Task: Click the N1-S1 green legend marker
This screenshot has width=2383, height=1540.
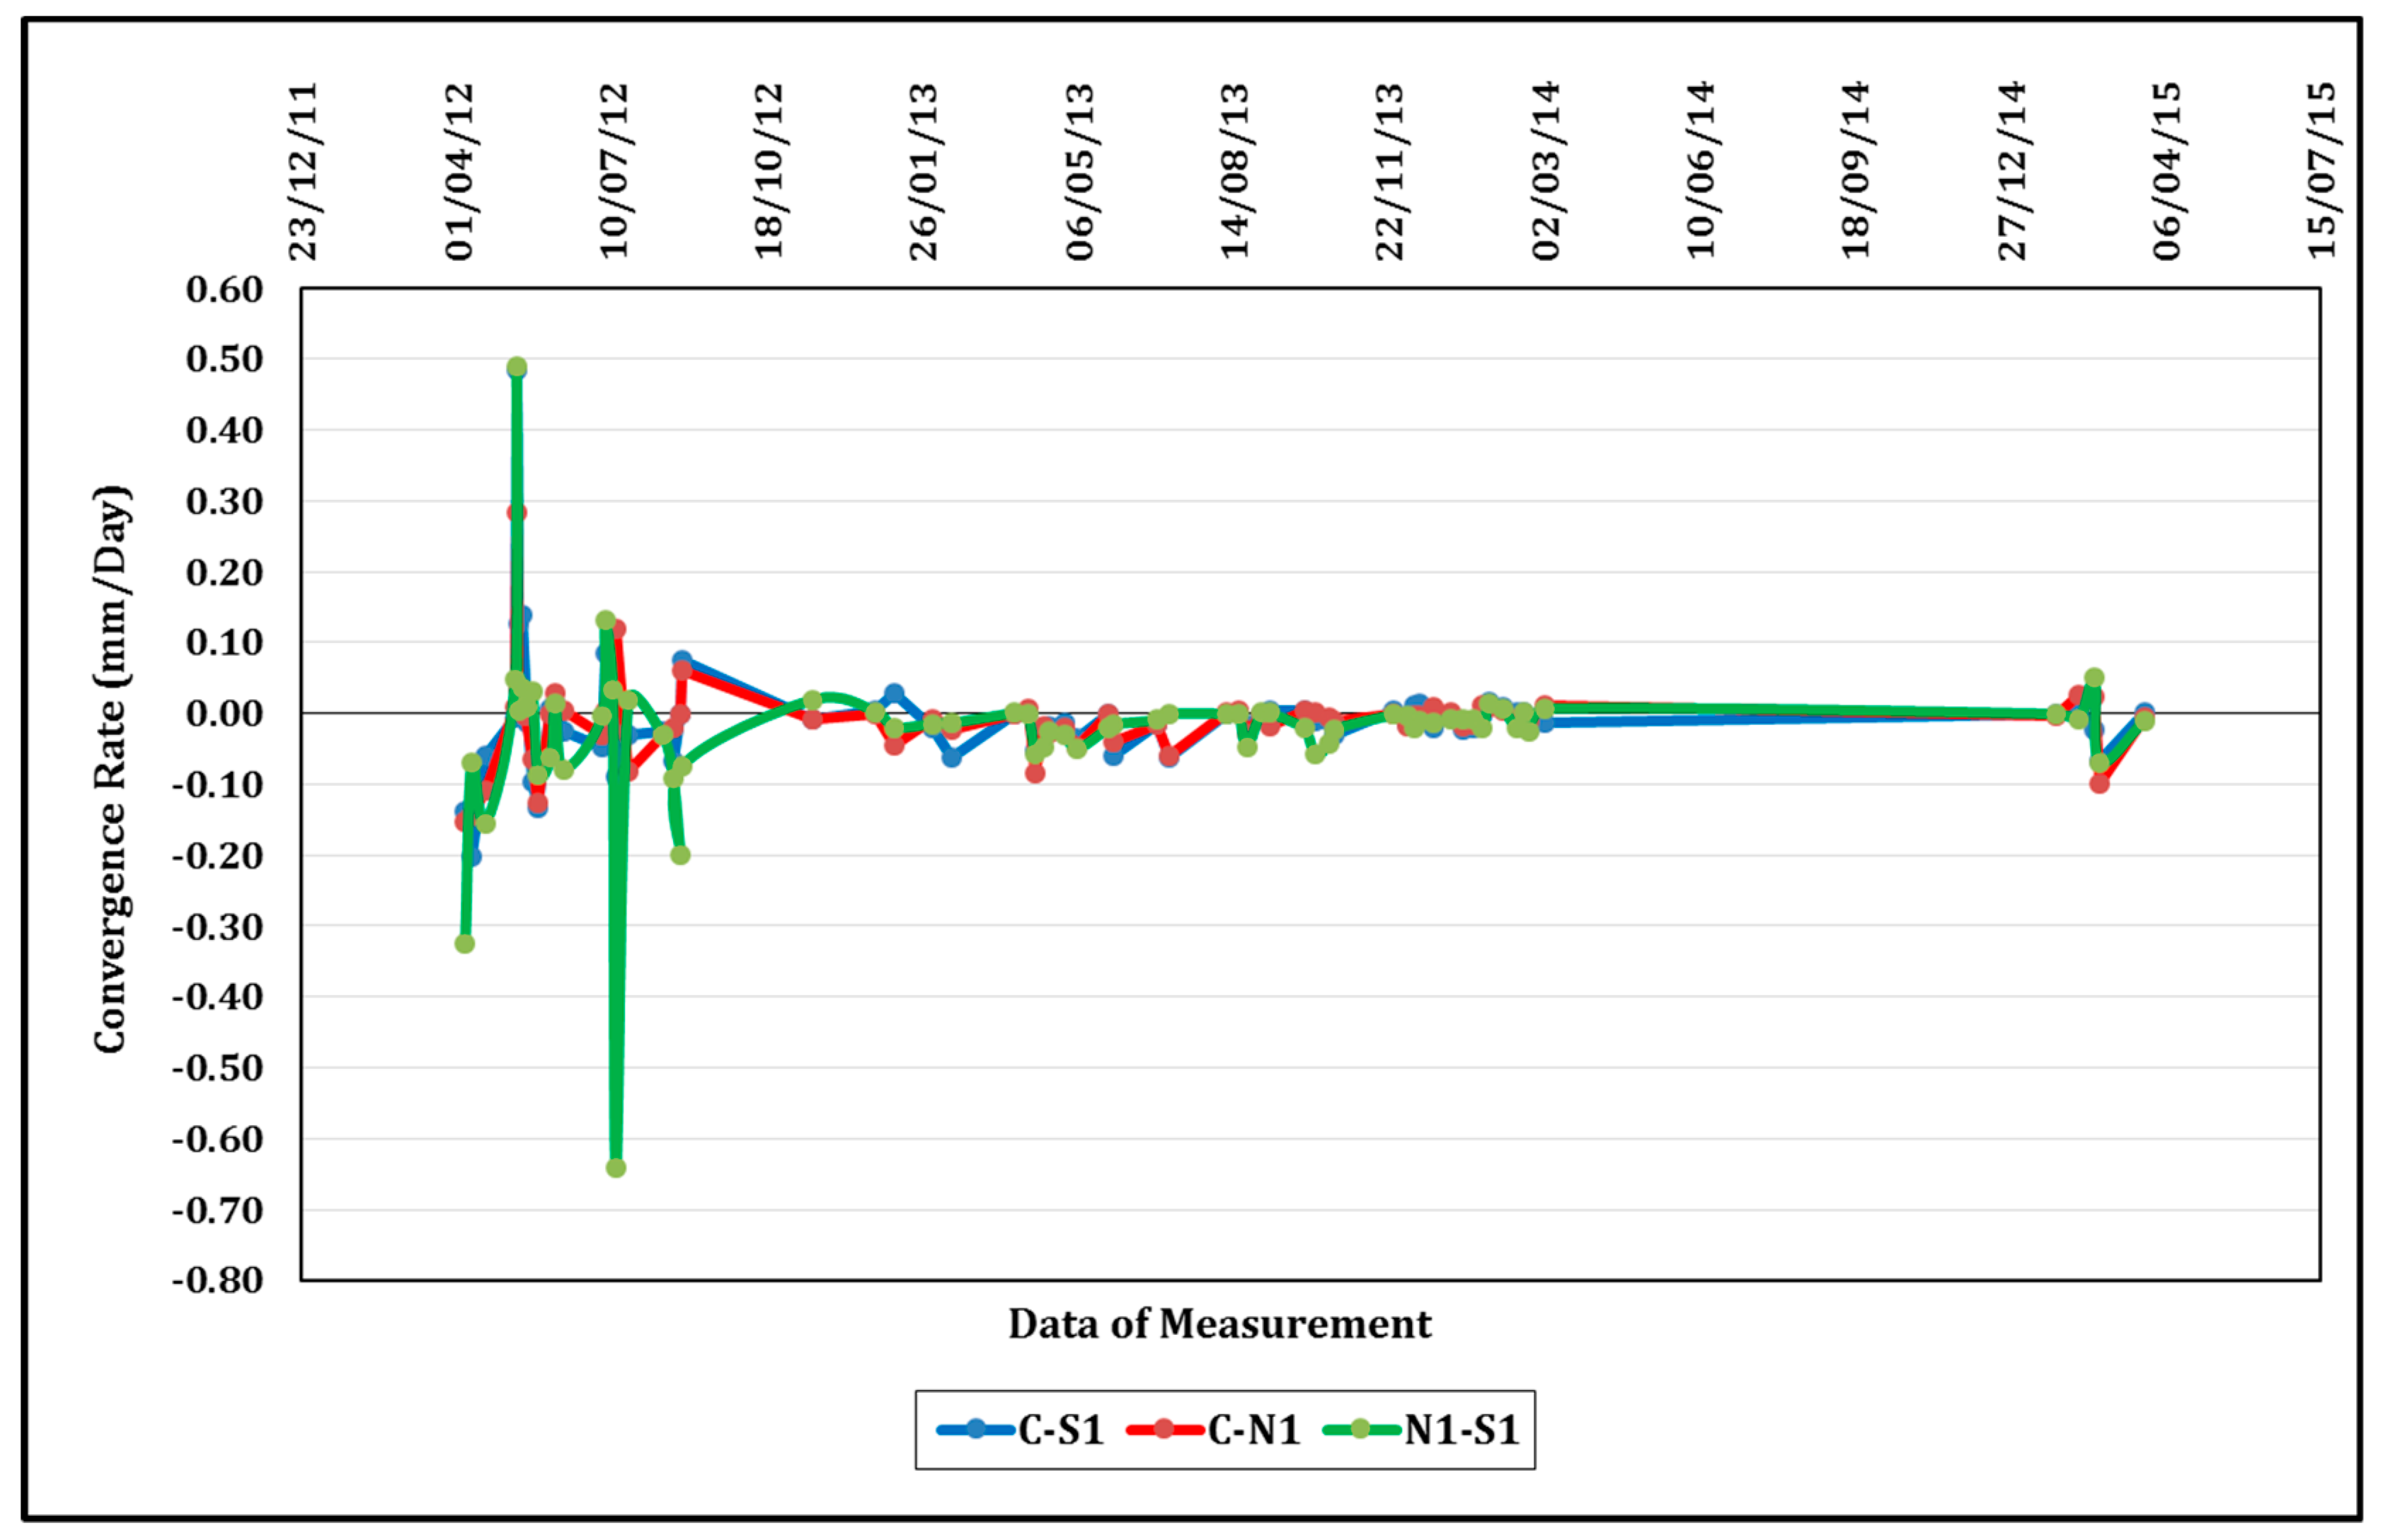Action: [x=1360, y=1429]
